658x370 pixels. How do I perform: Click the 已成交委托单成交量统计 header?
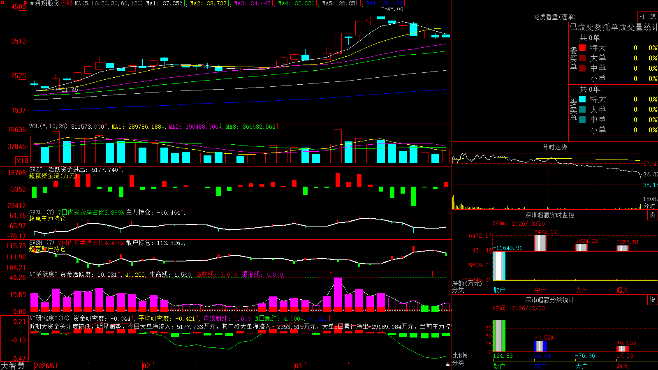[614, 27]
